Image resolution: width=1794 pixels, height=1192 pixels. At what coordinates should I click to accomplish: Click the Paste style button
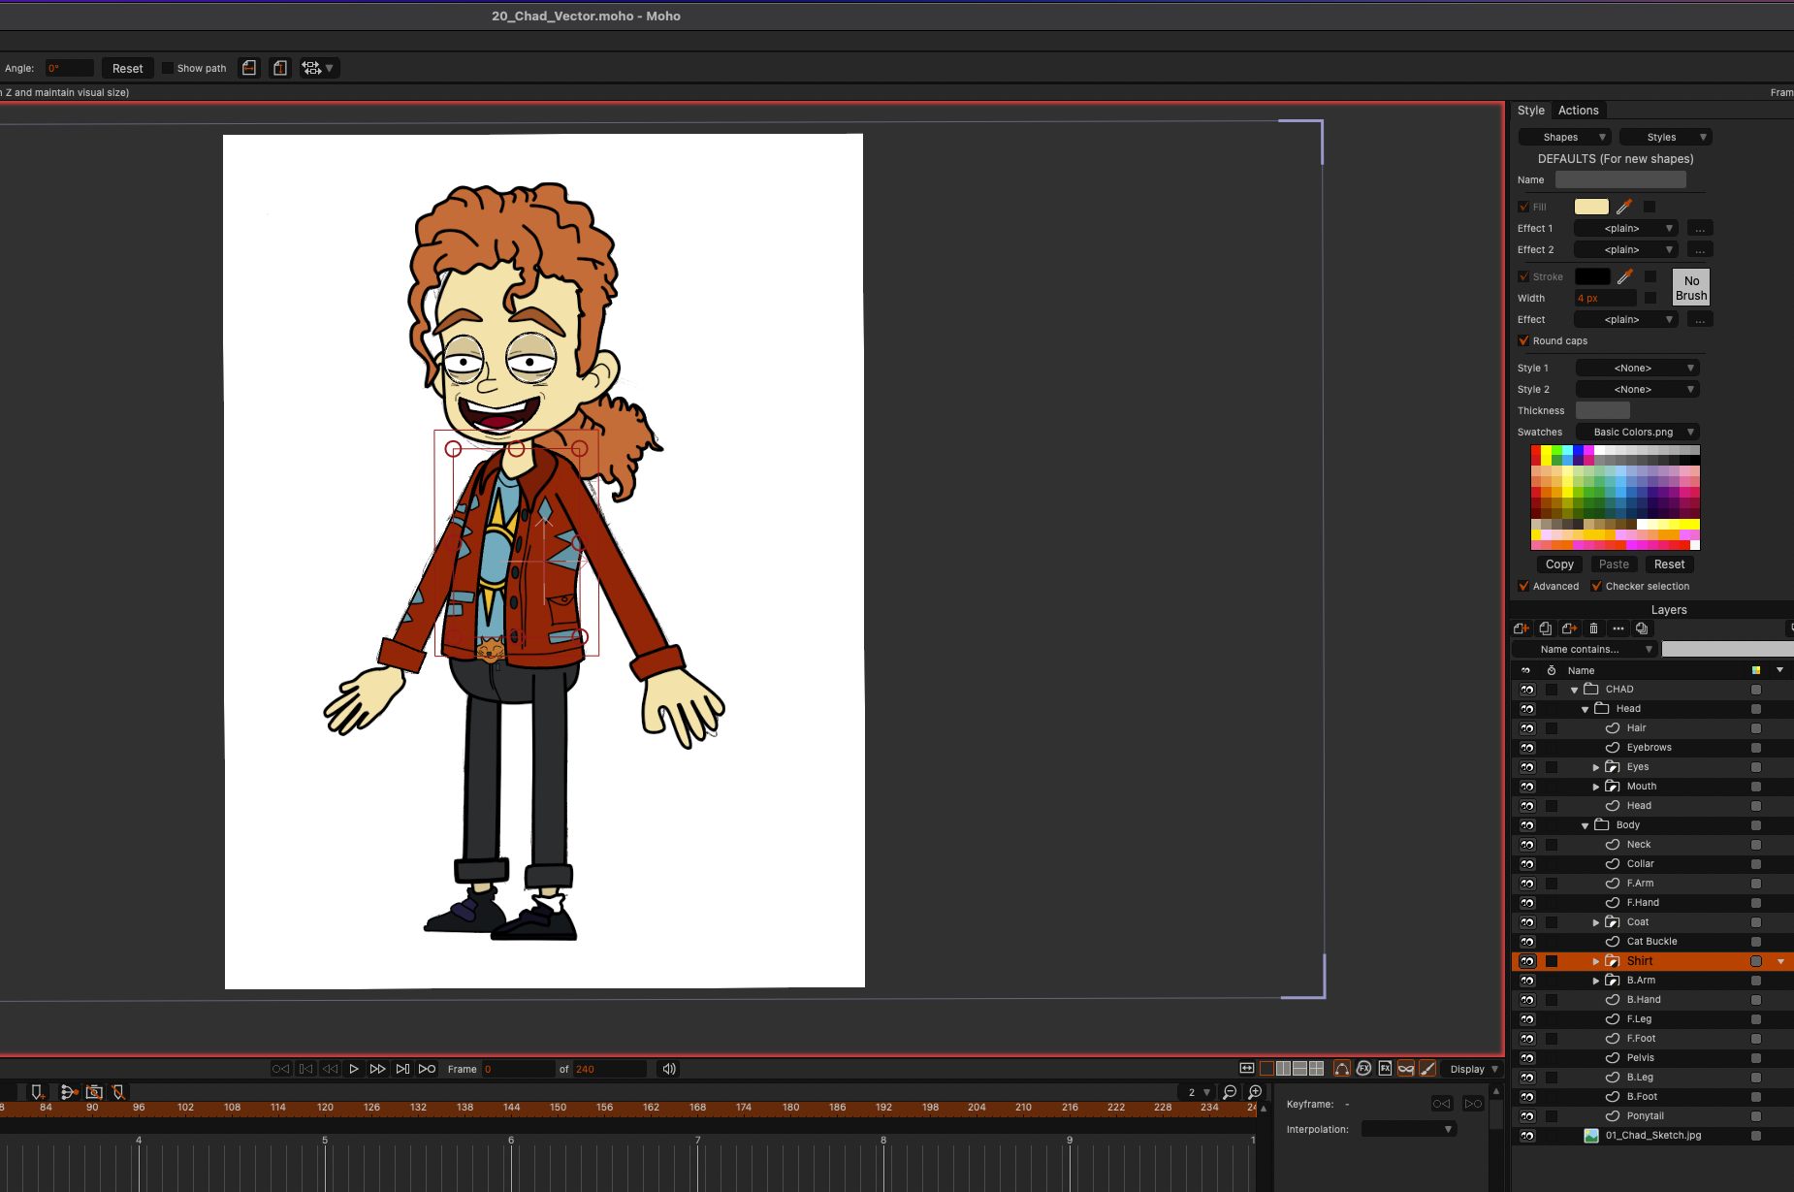click(x=1614, y=564)
